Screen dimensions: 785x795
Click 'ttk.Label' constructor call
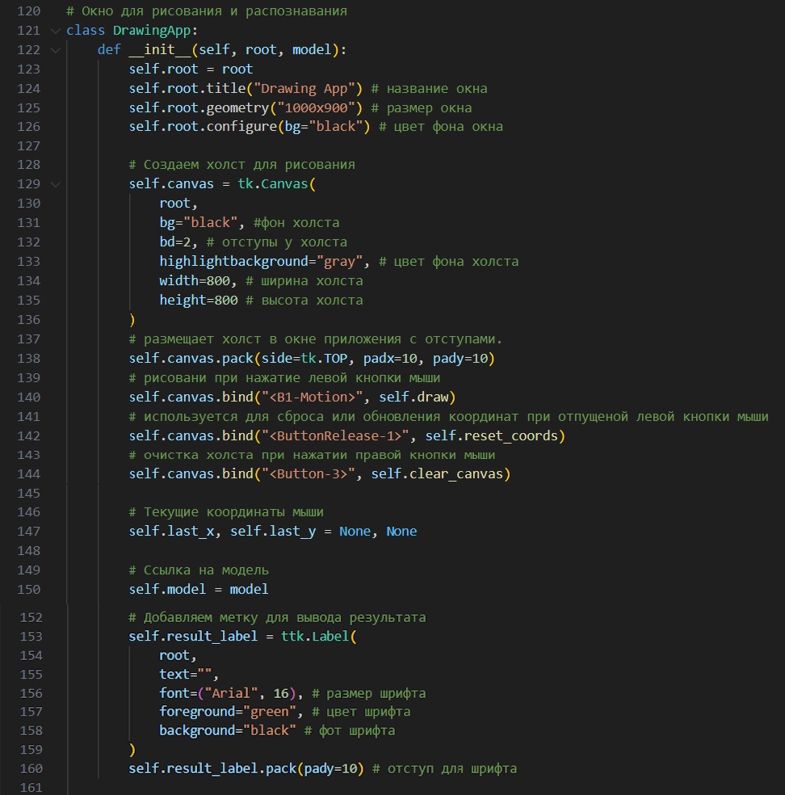coord(315,637)
